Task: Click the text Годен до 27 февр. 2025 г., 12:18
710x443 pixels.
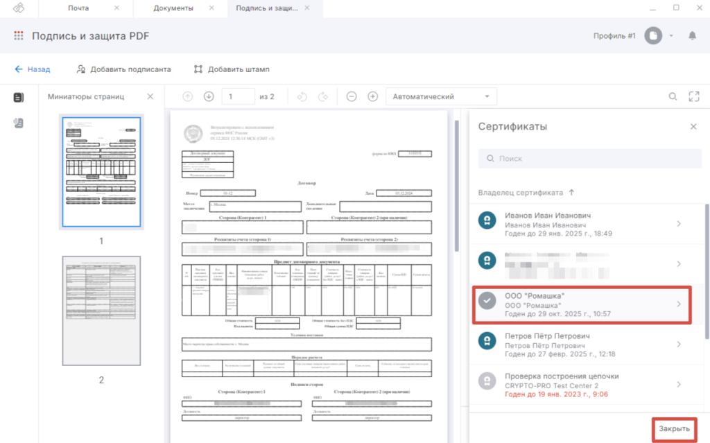Action: coord(560,354)
